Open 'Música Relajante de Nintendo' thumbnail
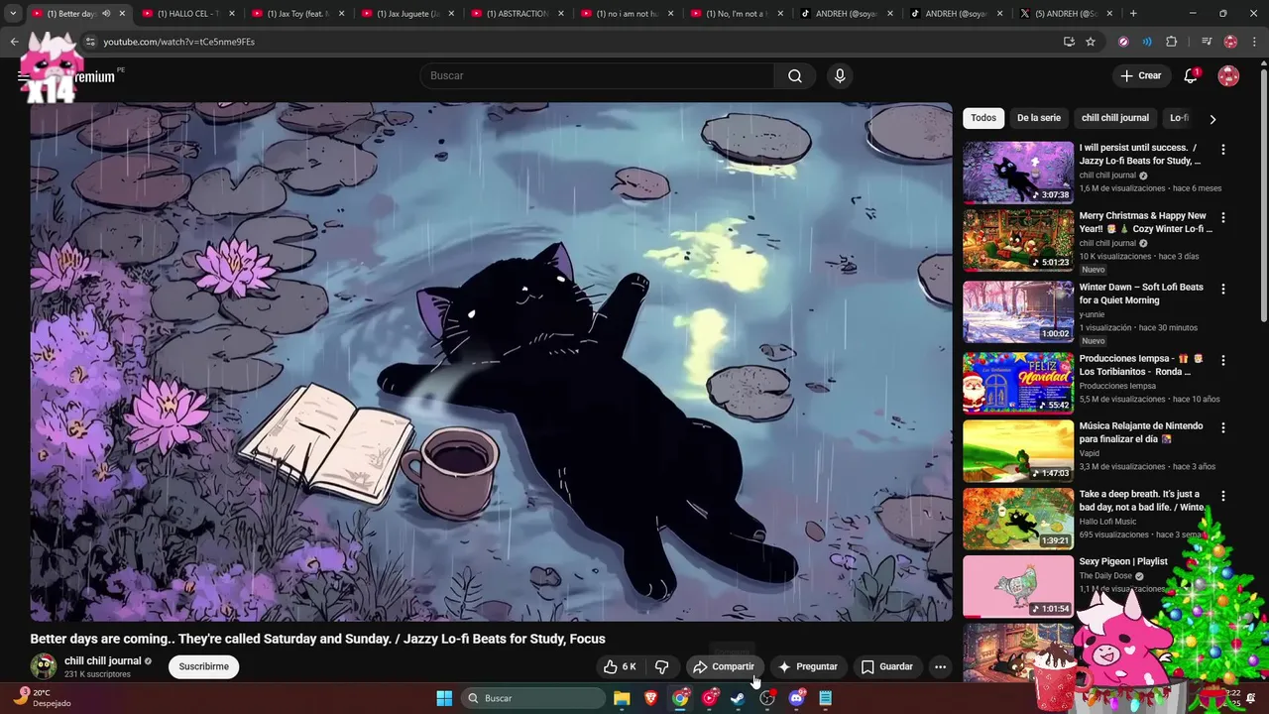This screenshot has height=714, width=1269. [1018, 449]
